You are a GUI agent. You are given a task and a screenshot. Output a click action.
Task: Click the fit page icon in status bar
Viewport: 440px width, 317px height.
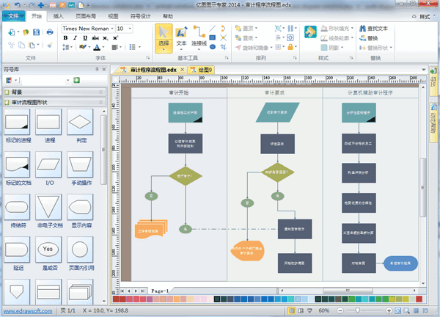tap(397, 310)
